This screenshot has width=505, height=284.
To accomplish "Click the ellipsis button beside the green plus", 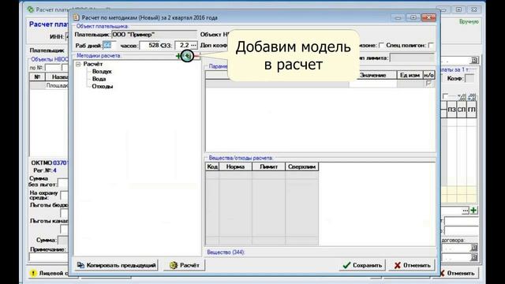I will [x=466, y=211].
